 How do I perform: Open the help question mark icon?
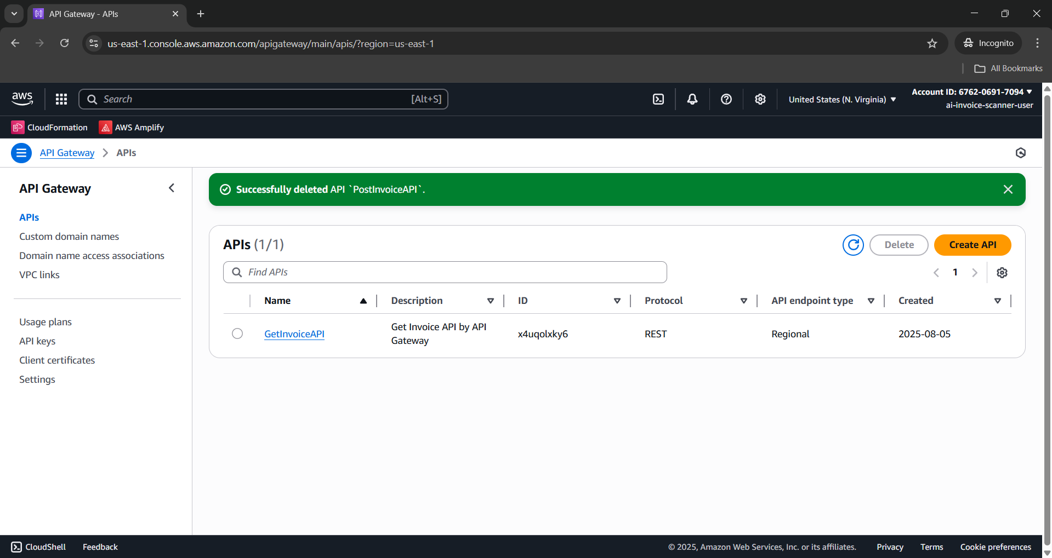click(726, 99)
